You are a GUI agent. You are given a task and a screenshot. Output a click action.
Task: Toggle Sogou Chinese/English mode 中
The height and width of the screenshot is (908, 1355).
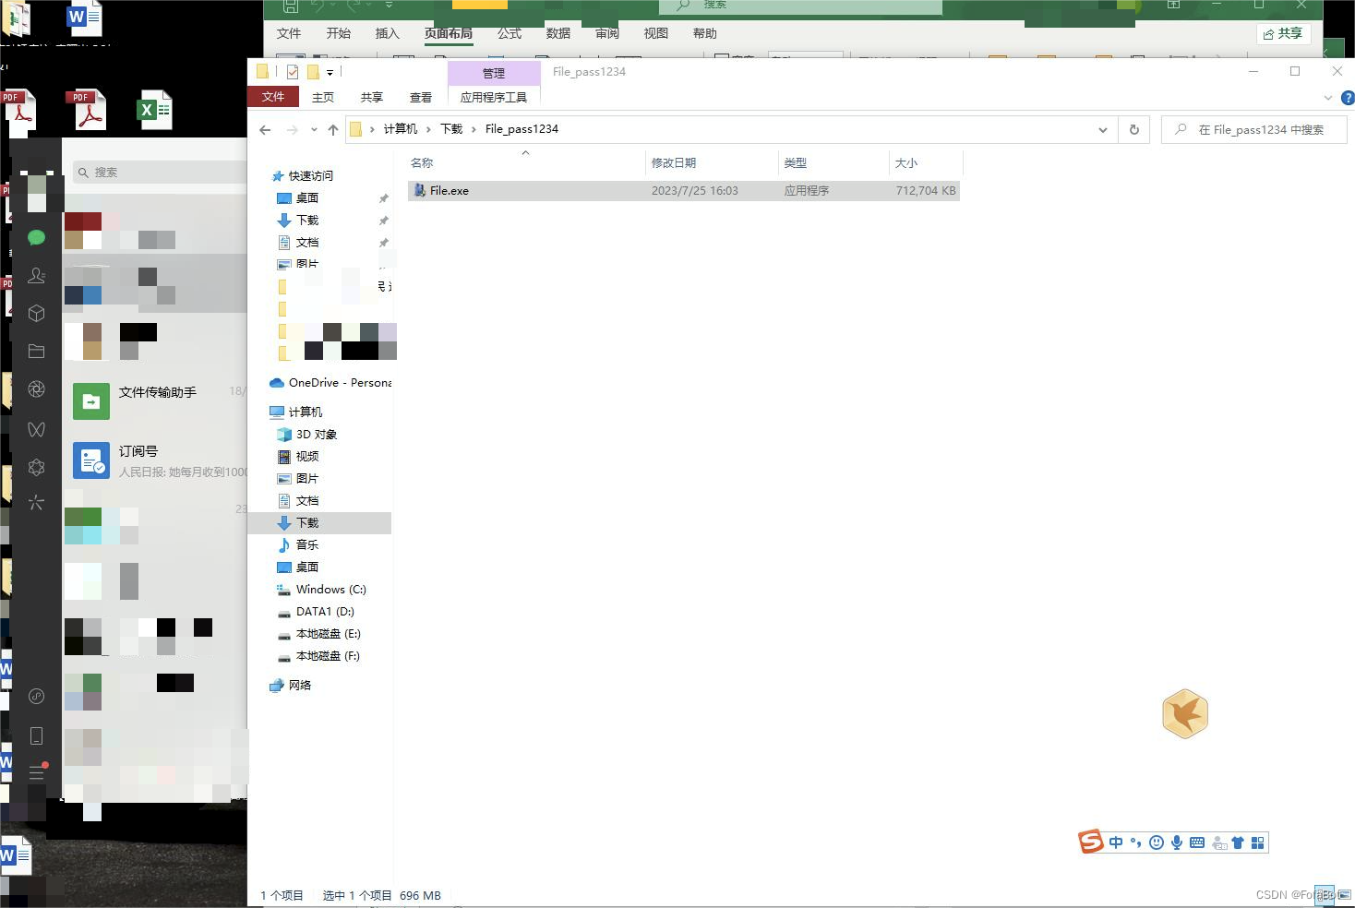[x=1116, y=842]
